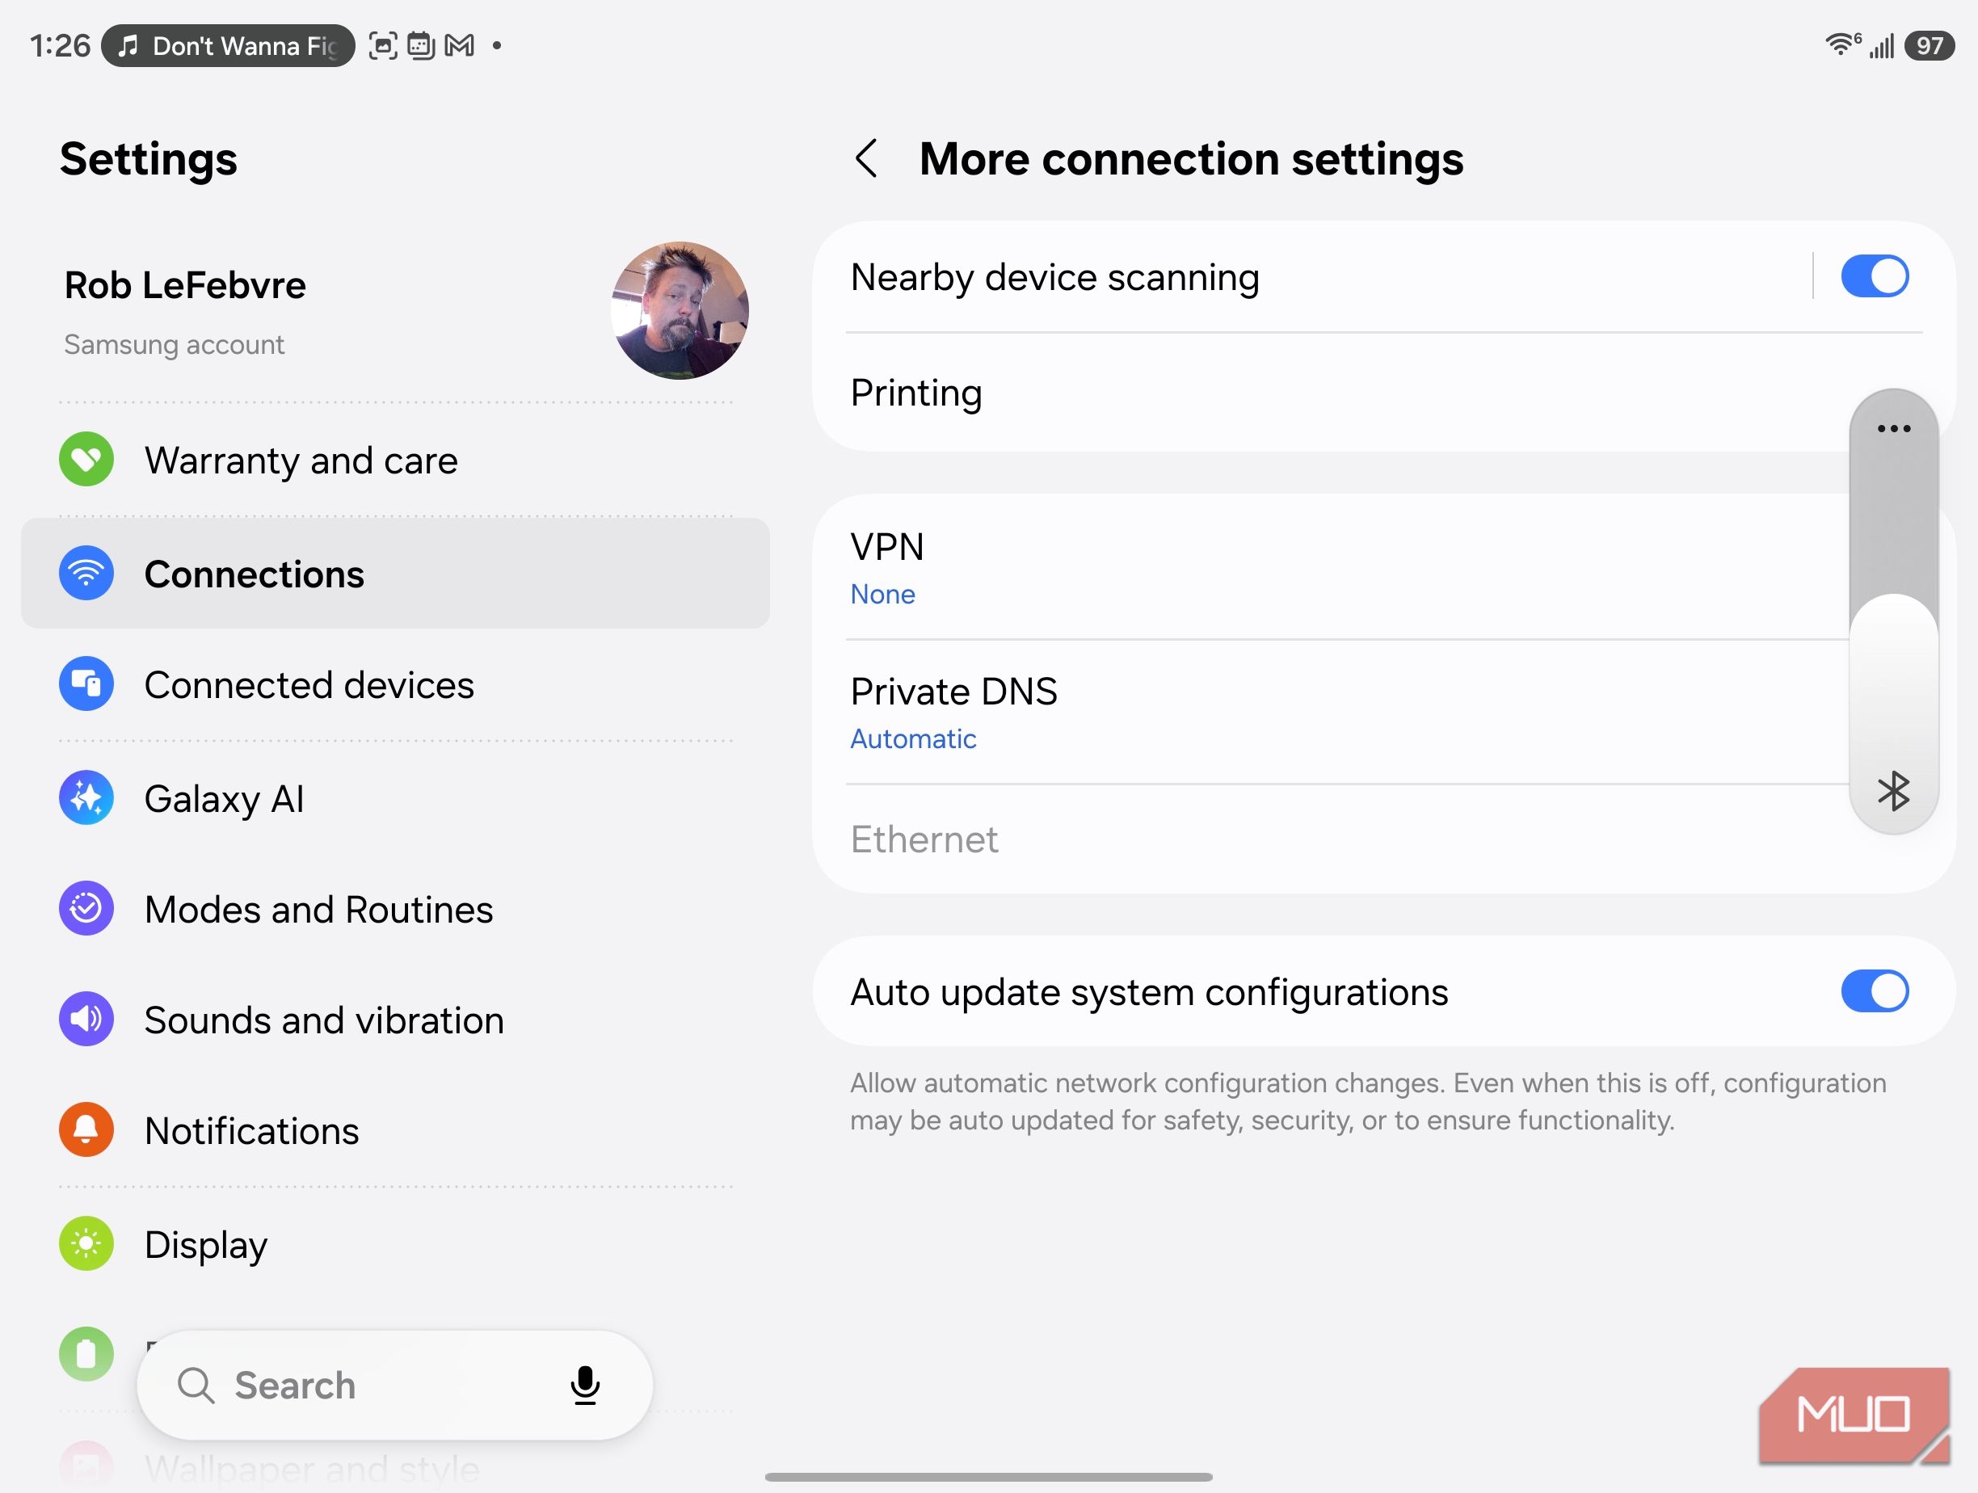Screen dimensions: 1978x1493
Task: Tap the Auto update system configurations label
Action: click(1148, 991)
